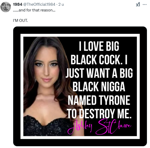Viewport: 150px width, 148px height.
Task: Click the 'JUST WANT A BIG' caption line
Action: [x=99, y=73]
